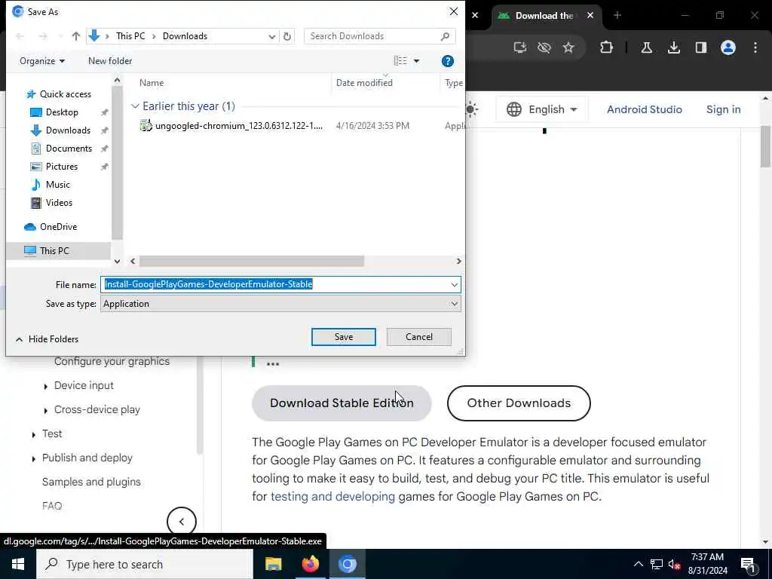Open new Chrome tab with plus
Viewport: 772px width, 579px height.
click(x=617, y=15)
